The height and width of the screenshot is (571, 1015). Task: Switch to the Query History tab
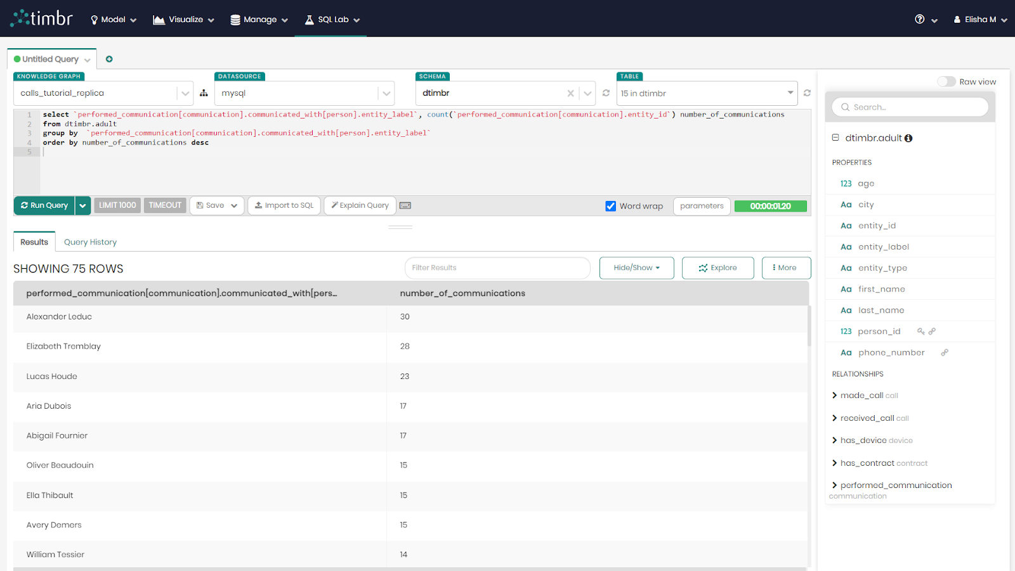90,242
